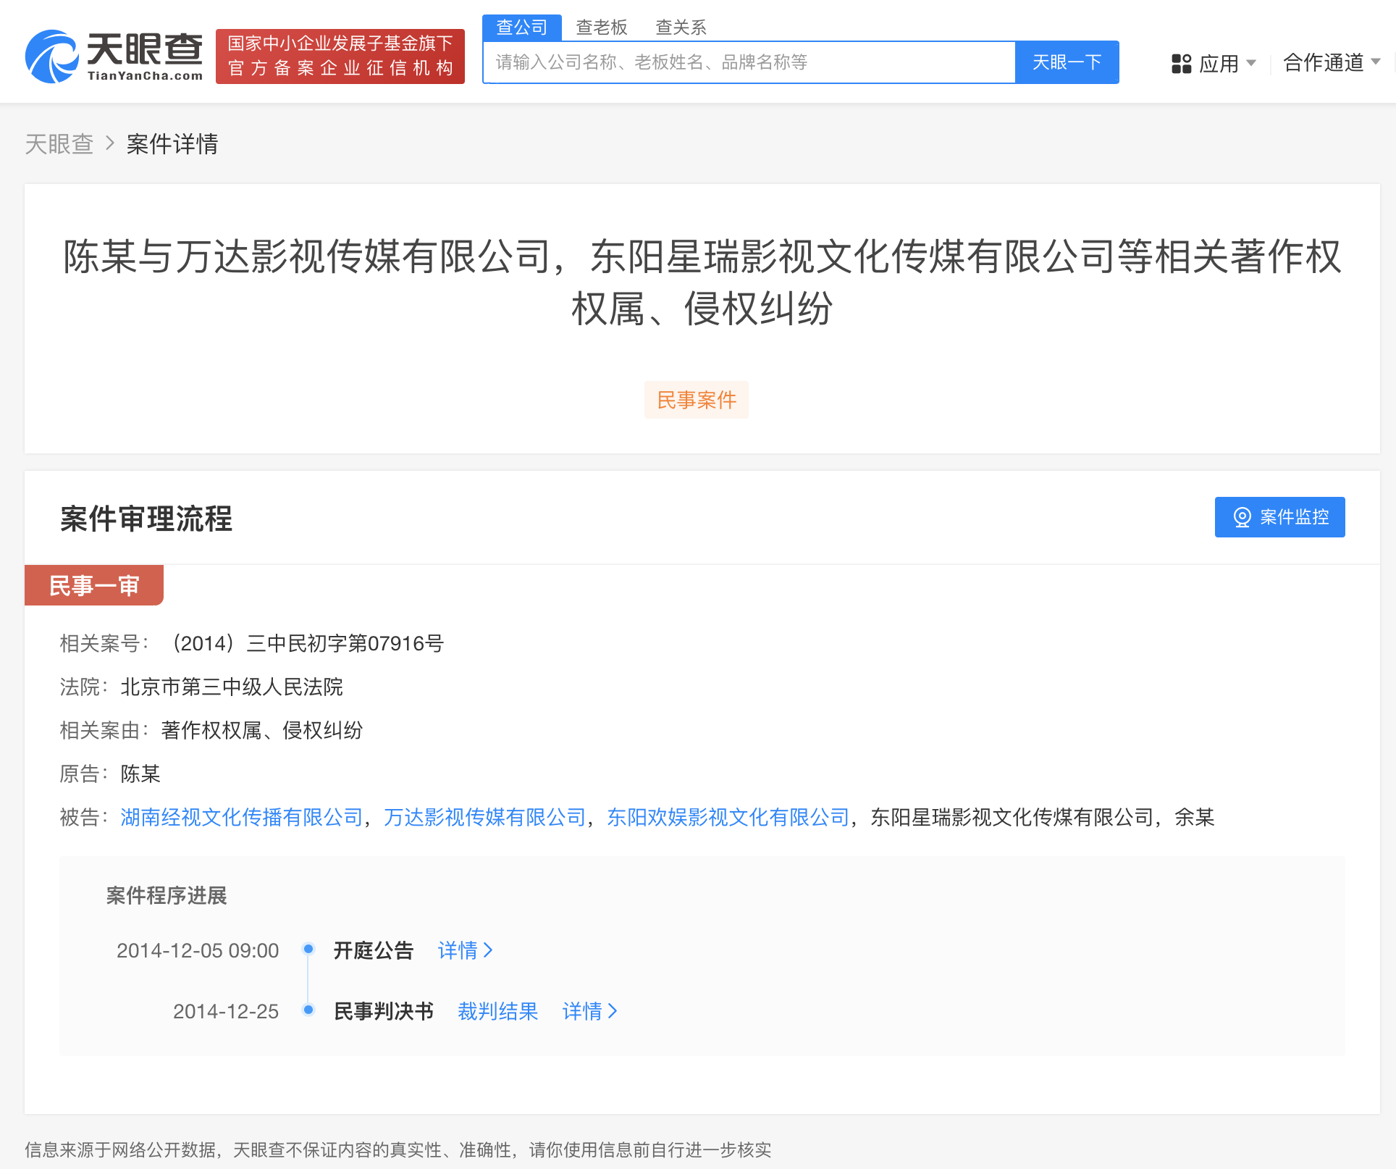Go to 天眼查 breadcrumb home
The image size is (1396, 1169).
59,144
